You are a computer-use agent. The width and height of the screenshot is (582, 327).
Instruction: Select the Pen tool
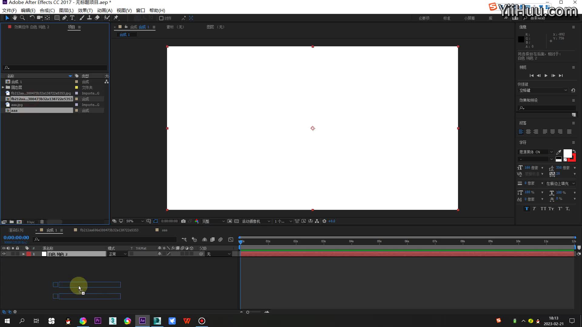[65, 18]
